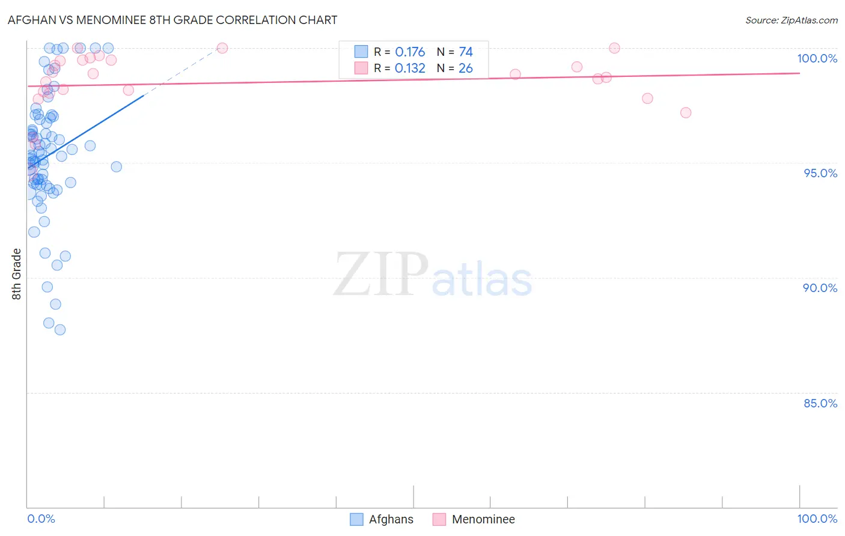Viewport: 845px width, 536px height.
Task: Click the ZIPatlas watermark logo
Action: 433,275
